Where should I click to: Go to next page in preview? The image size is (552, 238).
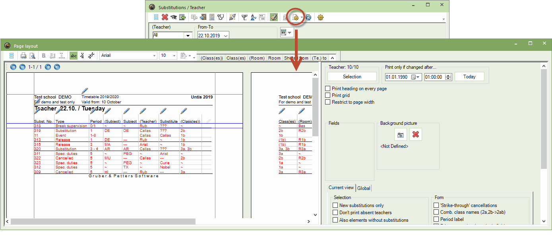click(x=48, y=67)
